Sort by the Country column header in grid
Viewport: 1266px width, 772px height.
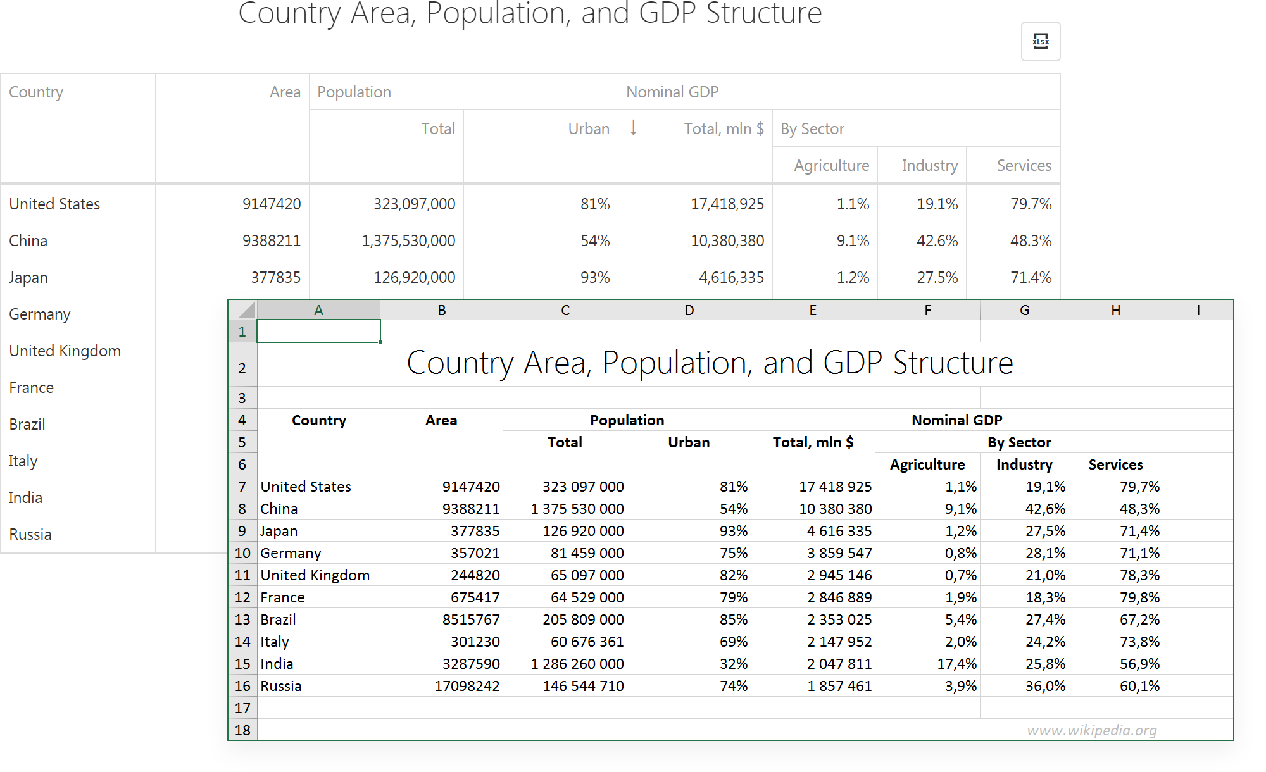pyautogui.click(x=78, y=128)
